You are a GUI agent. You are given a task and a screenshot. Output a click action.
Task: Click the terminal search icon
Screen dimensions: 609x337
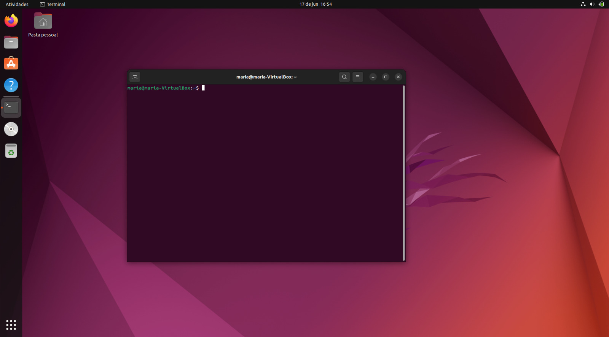[x=344, y=77]
